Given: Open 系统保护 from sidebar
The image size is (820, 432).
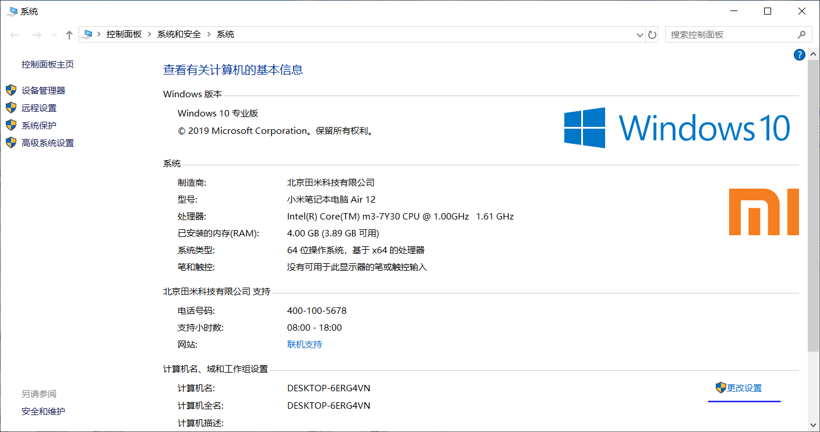Looking at the screenshot, I should pyautogui.click(x=39, y=125).
